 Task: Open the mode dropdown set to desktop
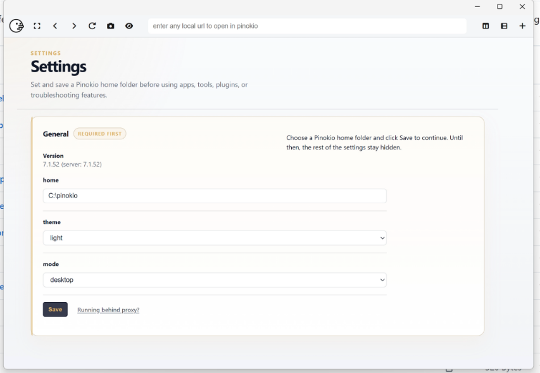pos(215,280)
